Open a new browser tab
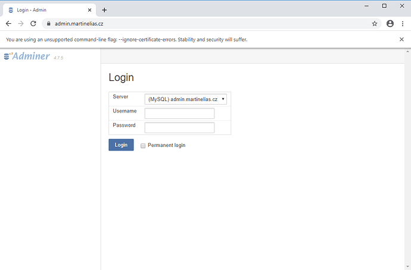 click(x=104, y=10)
